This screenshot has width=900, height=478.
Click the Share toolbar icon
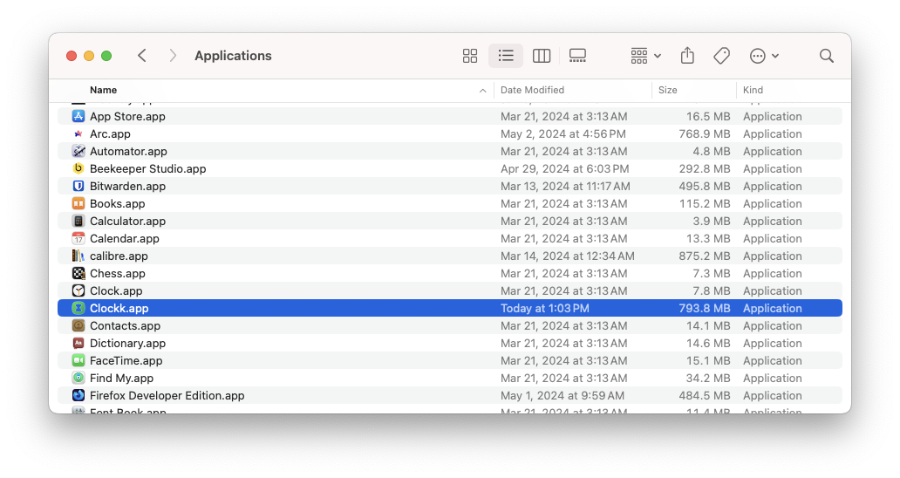[x=687, y=56]
